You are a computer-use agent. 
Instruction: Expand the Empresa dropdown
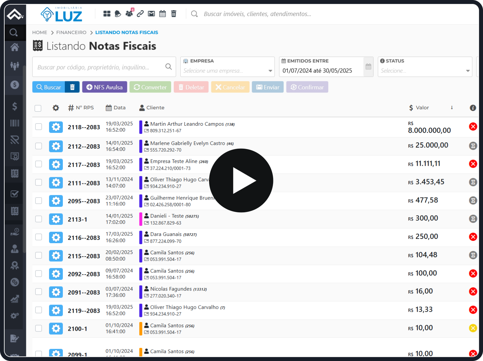227,71
